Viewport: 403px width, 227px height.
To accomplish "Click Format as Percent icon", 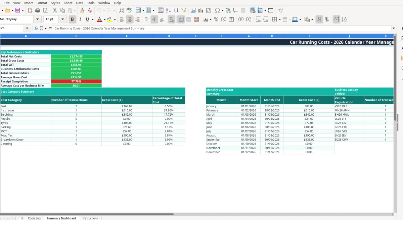I will tap(216, 20).
